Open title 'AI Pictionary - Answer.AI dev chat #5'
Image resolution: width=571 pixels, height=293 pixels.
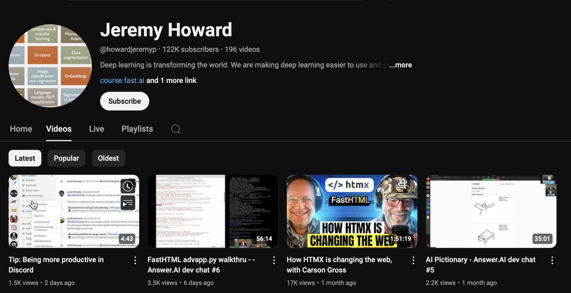[x=481, y=265]
